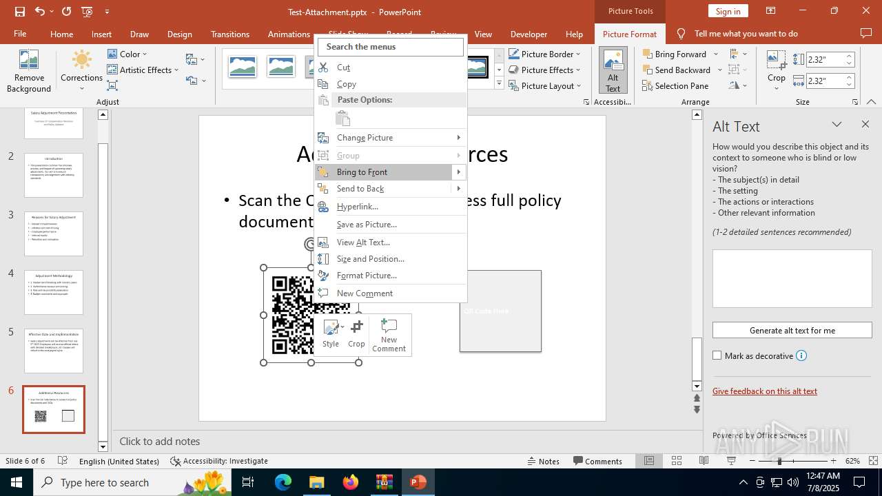Click the Windows Start button

16,482
